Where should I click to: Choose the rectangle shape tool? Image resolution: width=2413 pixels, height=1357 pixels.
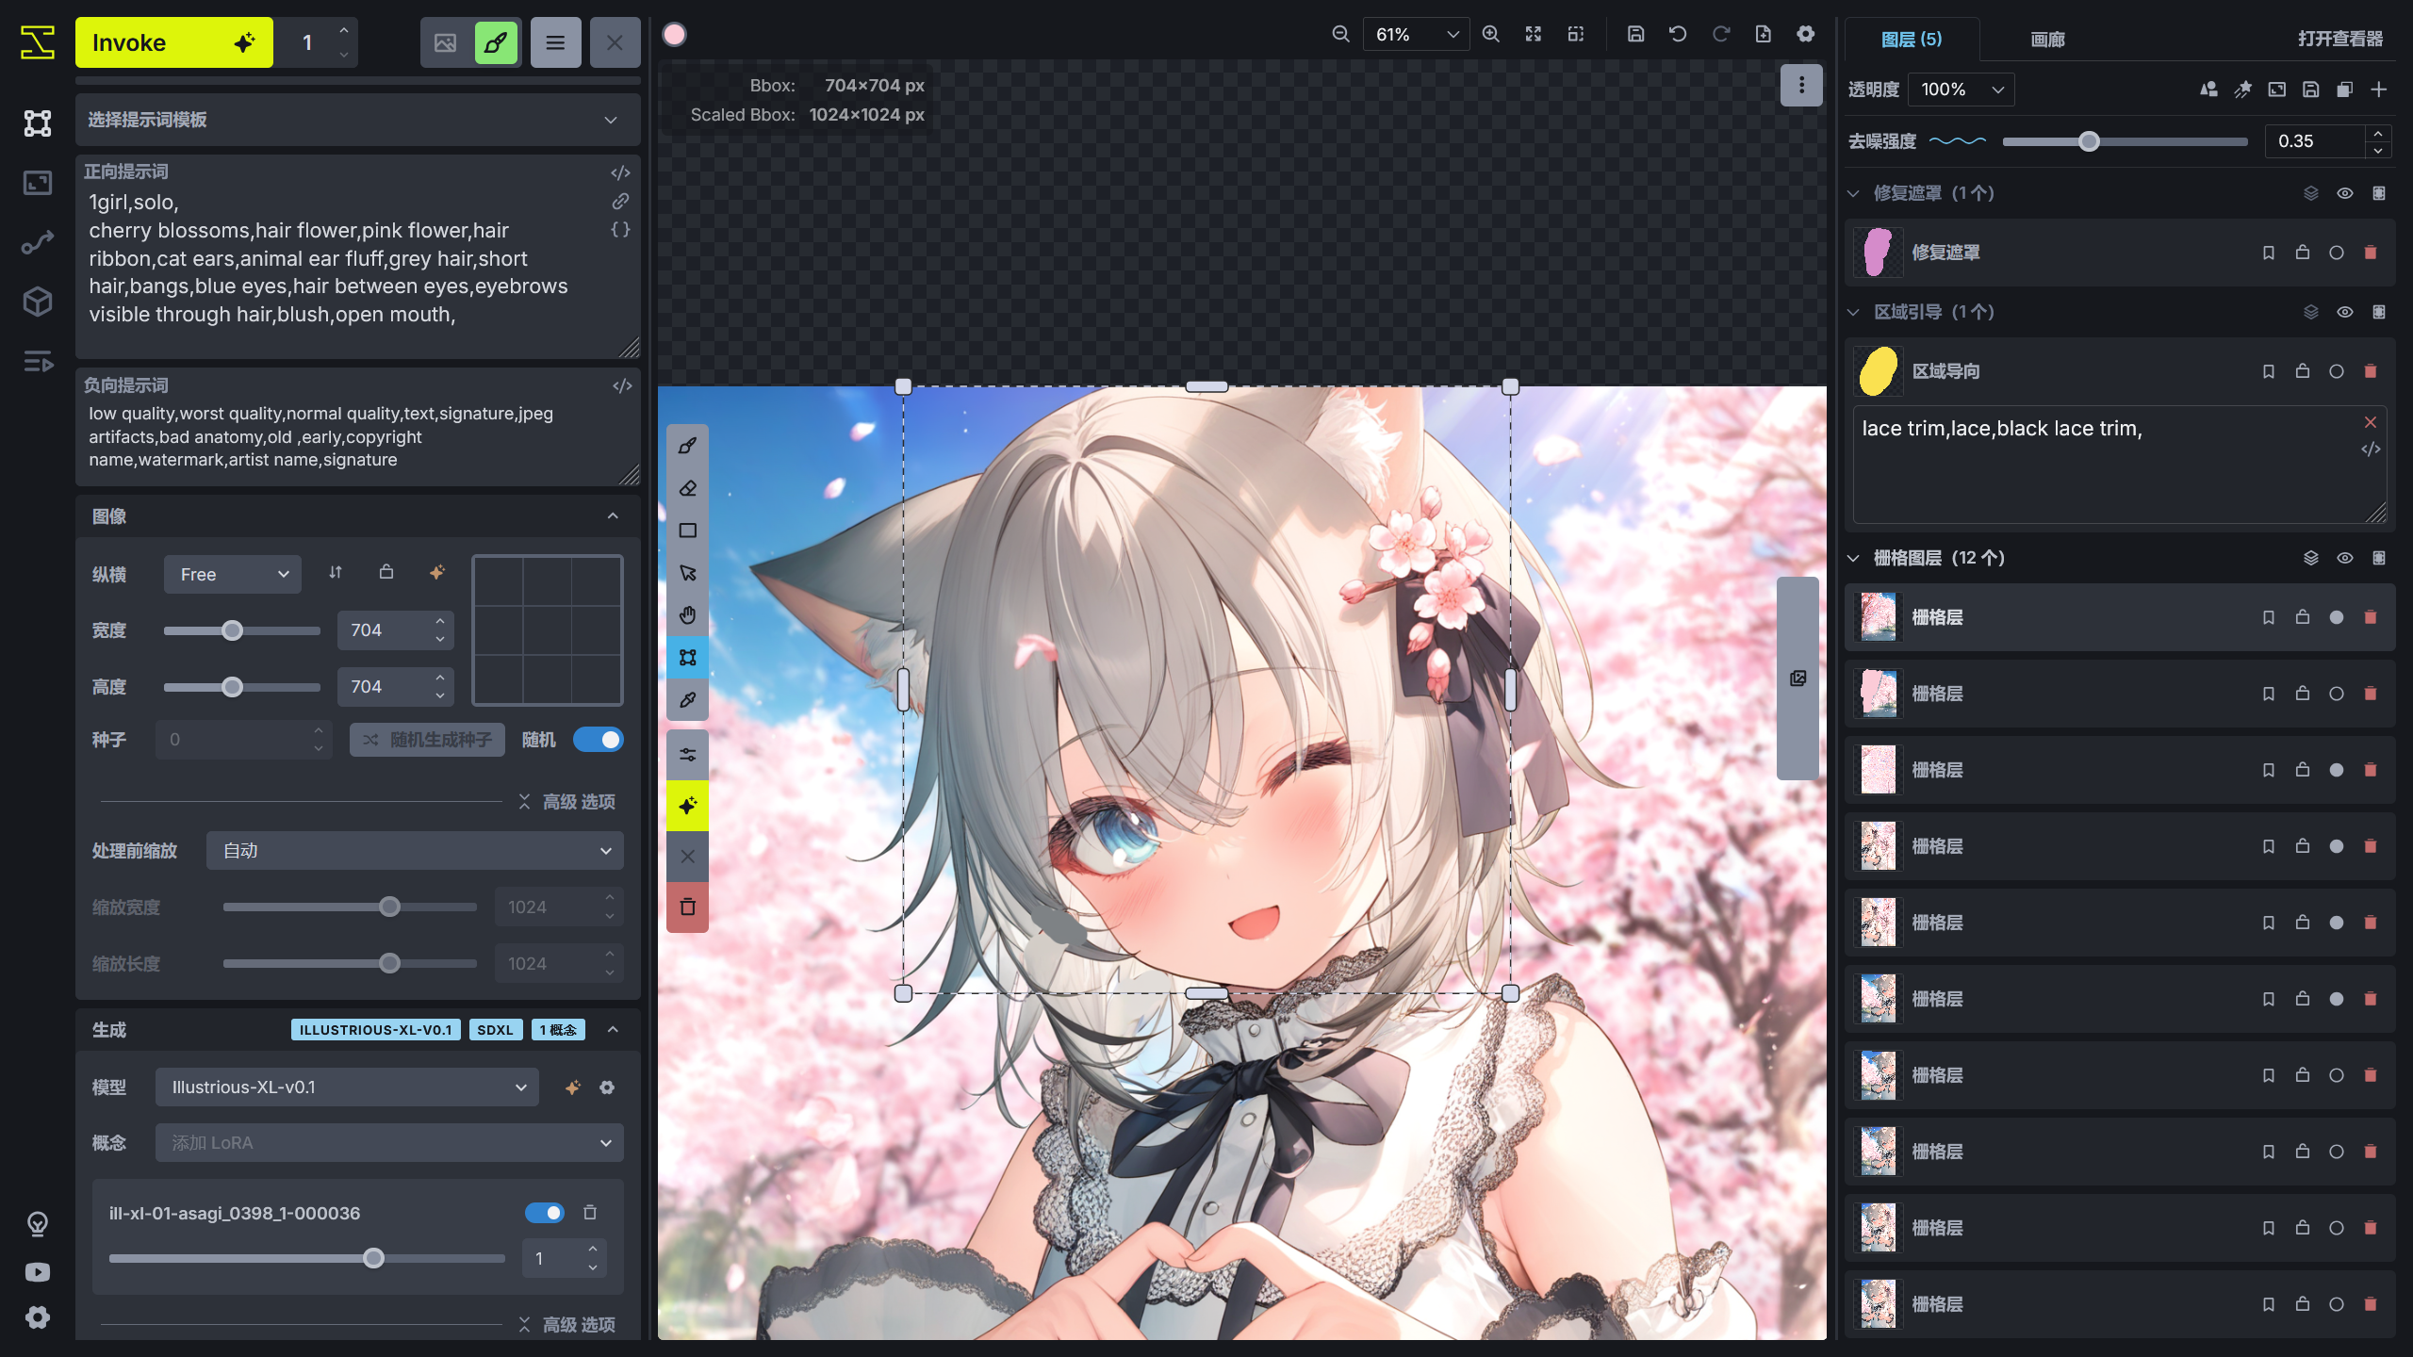click(688, 531)
